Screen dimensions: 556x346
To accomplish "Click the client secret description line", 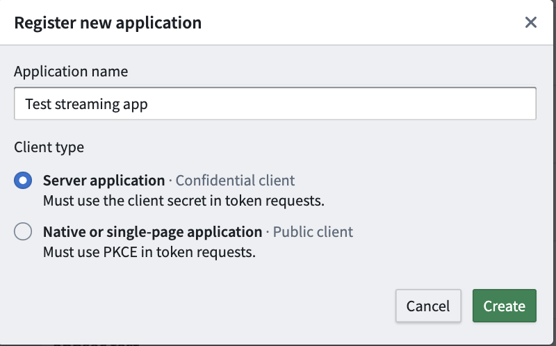I will pyautogui.click(x=183, y=201).
